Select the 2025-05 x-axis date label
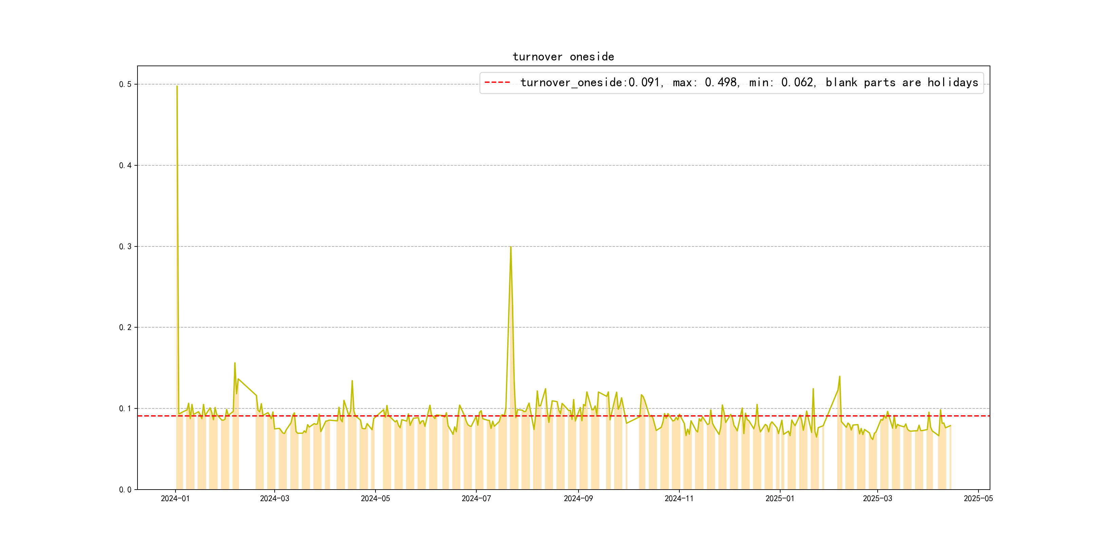1100x550 pixels. (x=978, y=499)
